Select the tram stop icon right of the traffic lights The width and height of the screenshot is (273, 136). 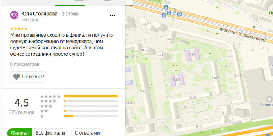[180, 14]
